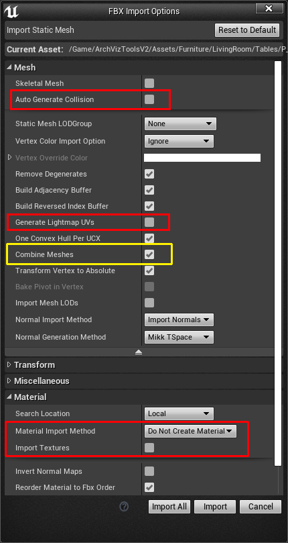Uncheck Combine Meshes option

(149, 254)
